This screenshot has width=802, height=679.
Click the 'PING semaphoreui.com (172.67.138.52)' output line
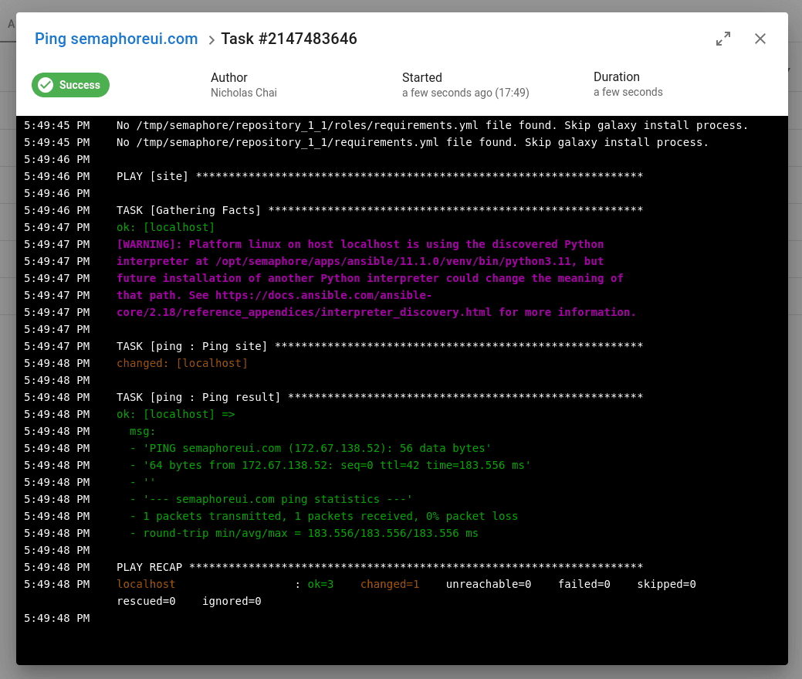pyautogui.click(x=310, y=448)
